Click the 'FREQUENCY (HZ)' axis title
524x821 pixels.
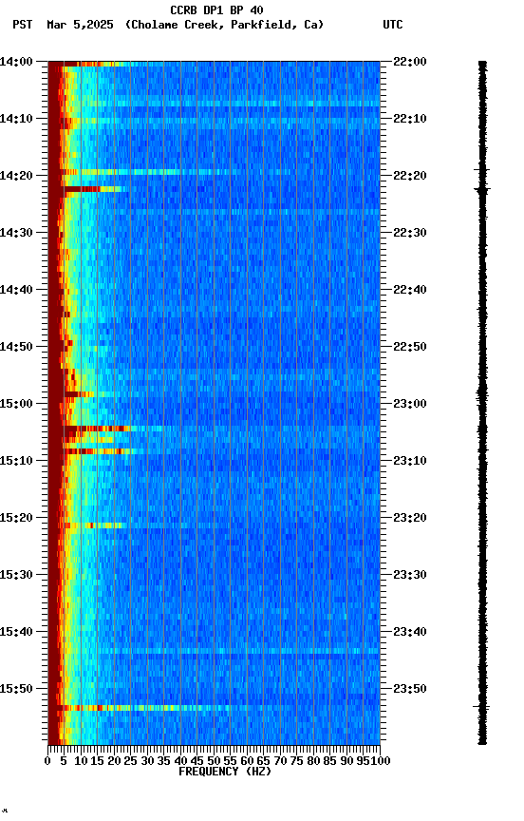click(x=225, y=773)
